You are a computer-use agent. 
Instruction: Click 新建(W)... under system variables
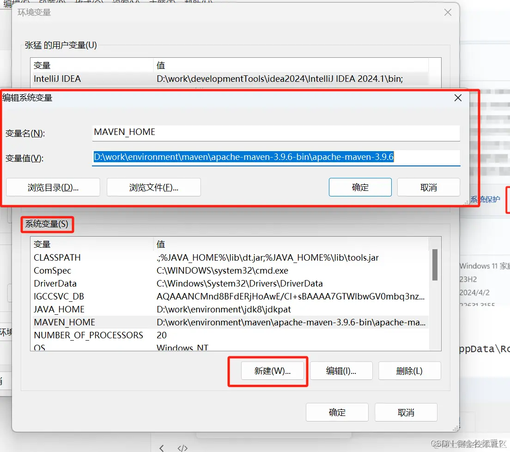(273, 371)
